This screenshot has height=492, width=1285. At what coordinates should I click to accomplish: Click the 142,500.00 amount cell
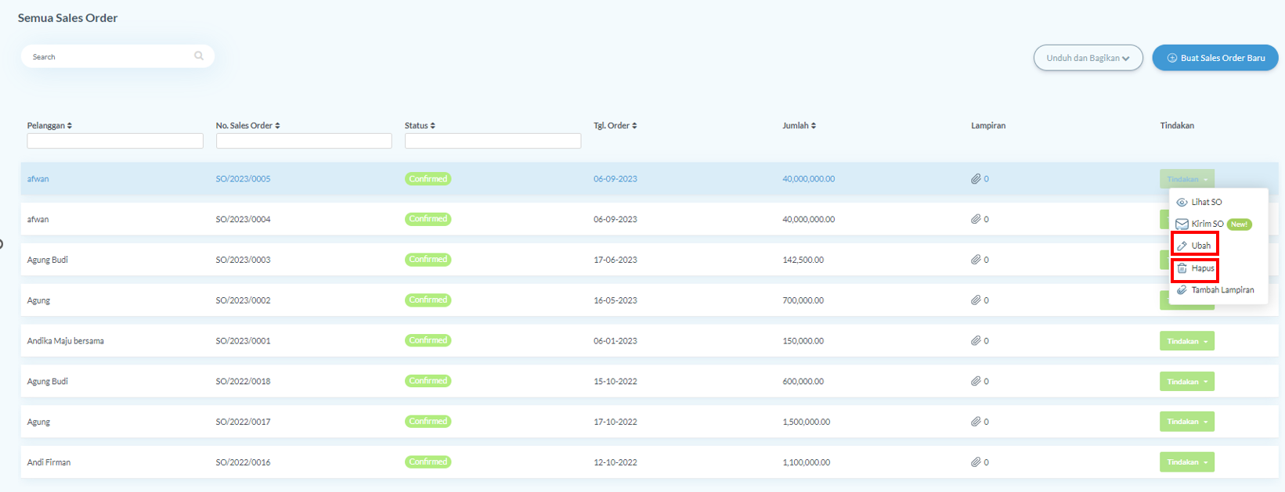[803, 260]
